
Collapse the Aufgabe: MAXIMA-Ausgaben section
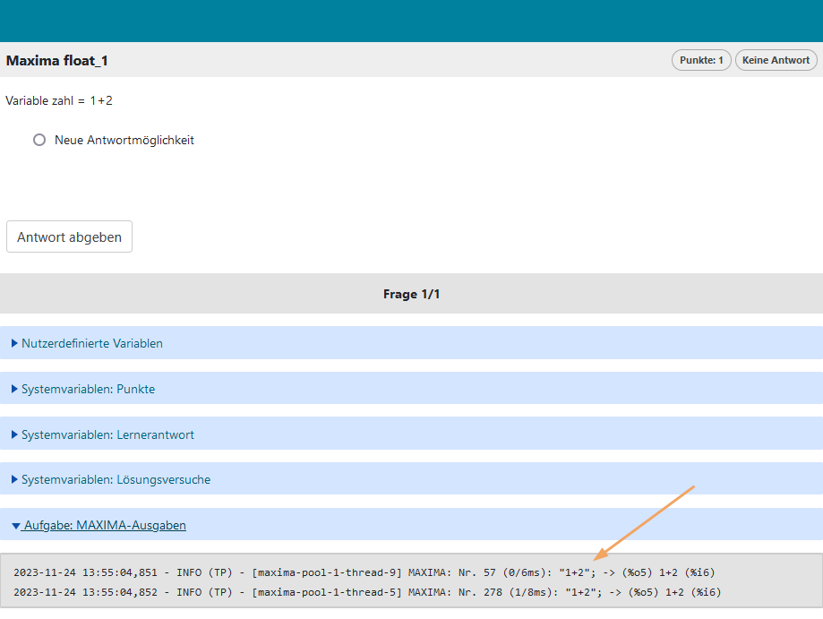coord(105,526)
